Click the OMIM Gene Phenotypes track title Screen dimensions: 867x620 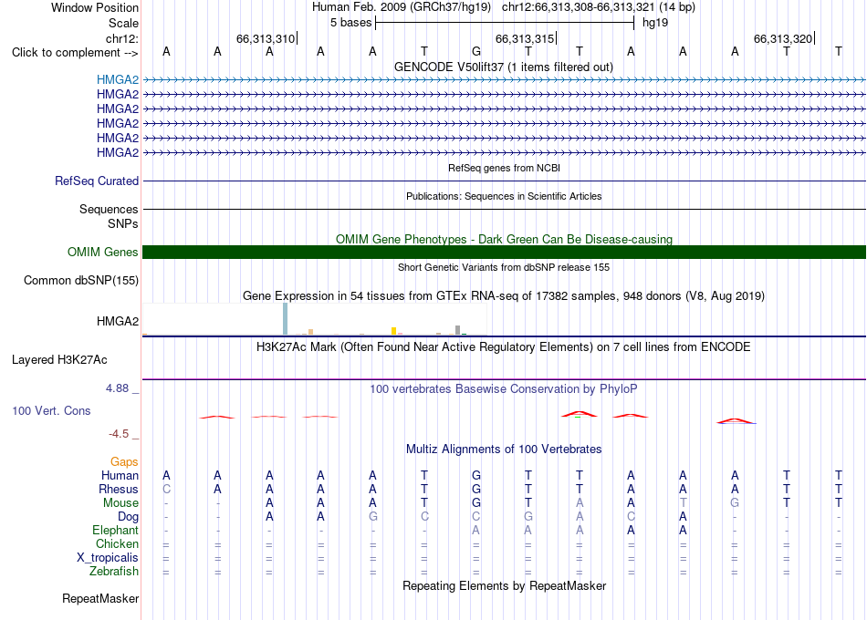click(504, 239)
